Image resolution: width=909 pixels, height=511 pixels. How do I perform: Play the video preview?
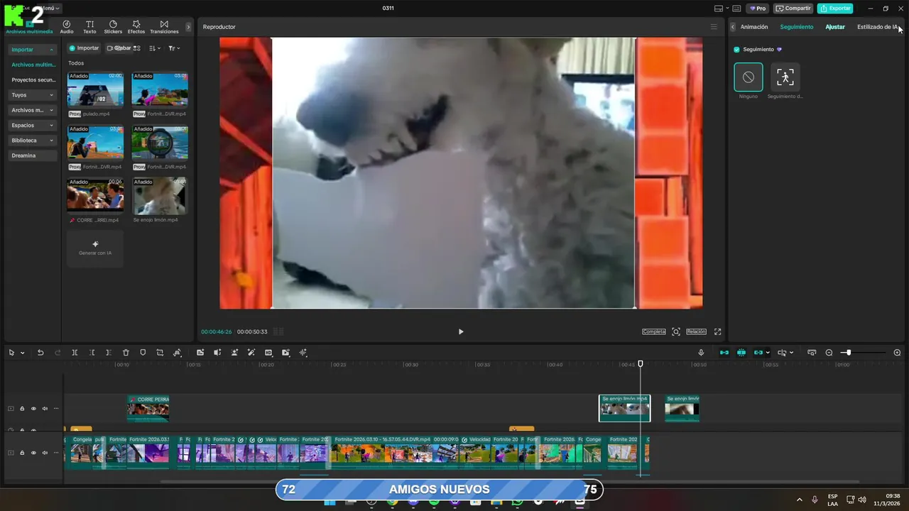pyautogui.click(x=461, y=331)
